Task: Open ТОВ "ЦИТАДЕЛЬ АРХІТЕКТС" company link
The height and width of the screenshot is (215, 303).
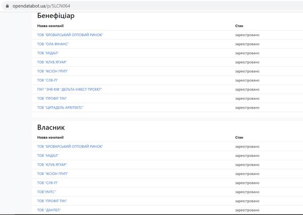Action: [x=60, y=108]
